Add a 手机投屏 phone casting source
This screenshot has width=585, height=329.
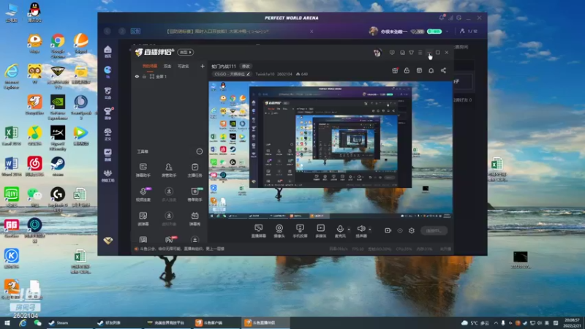pyautogui.click(x=300, y=231)
